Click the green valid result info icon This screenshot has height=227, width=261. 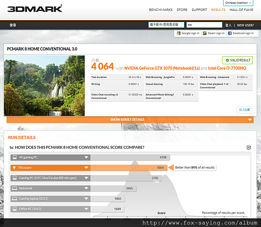coord(228,60)
